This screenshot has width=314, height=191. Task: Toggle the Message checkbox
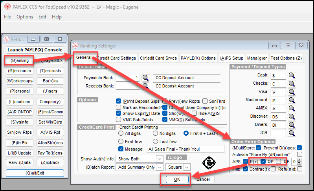point(121,149)
